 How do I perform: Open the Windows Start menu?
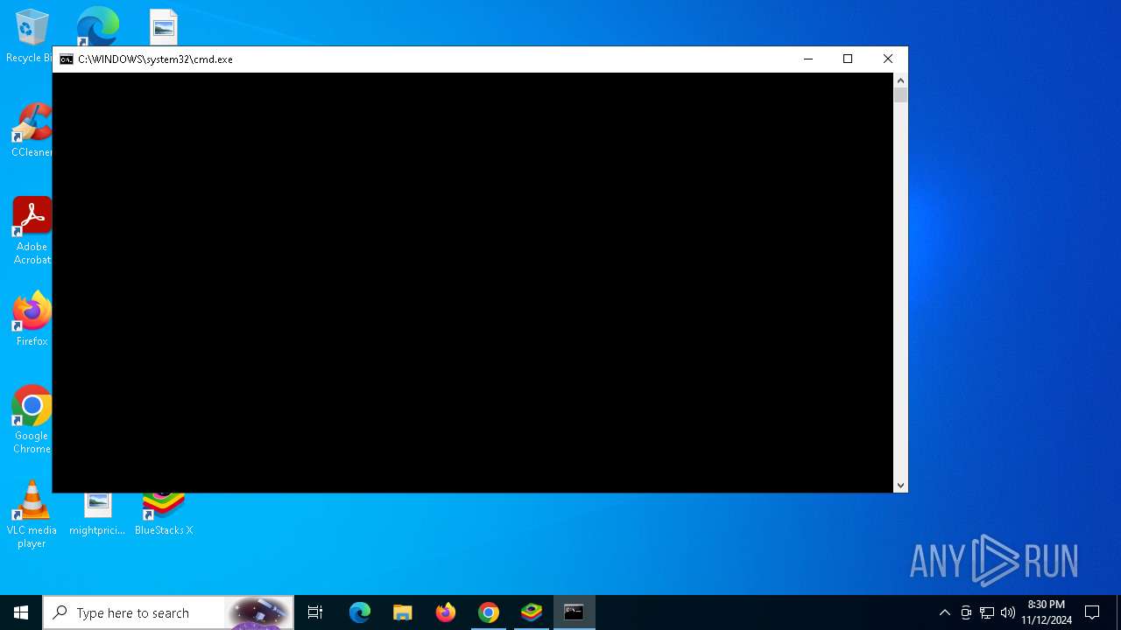click(21, 612)
